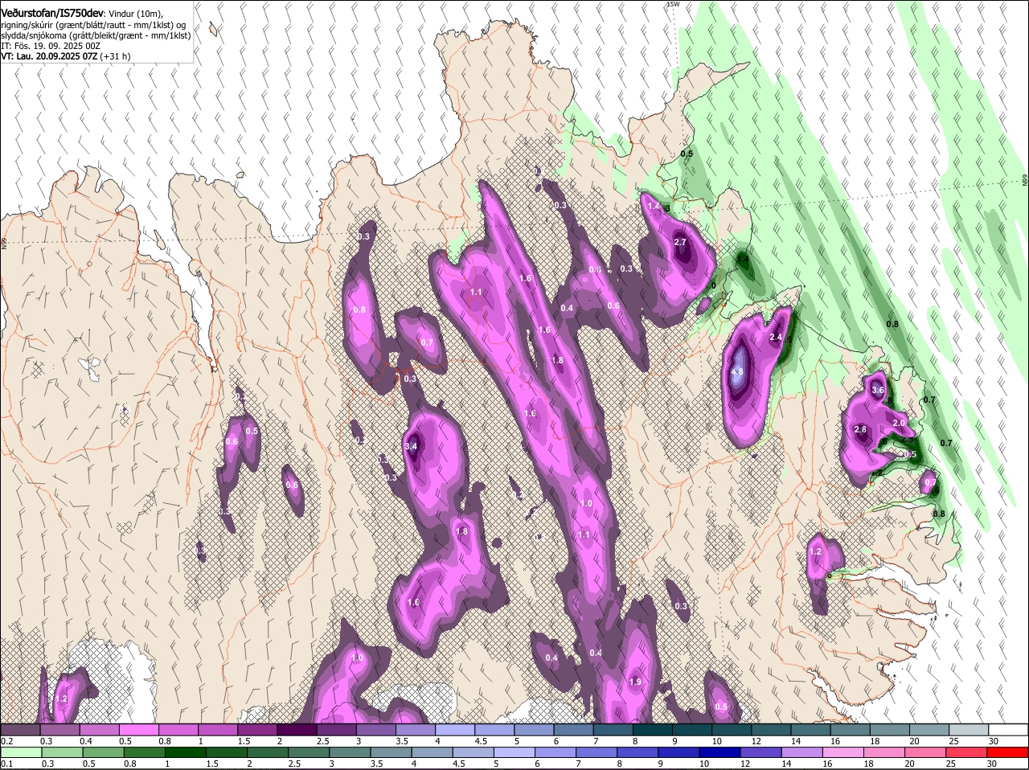Select the deep blue swatch after 10 in the rain legend

click(x=720, y=752)
